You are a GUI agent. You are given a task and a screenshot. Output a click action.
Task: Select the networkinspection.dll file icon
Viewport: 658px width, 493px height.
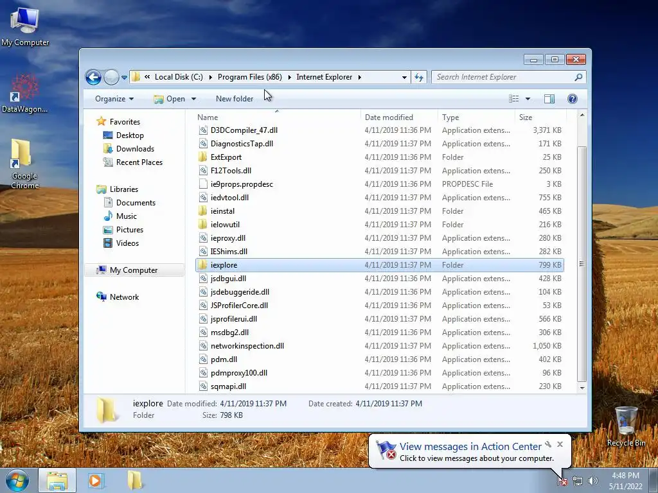coord(203,346)
